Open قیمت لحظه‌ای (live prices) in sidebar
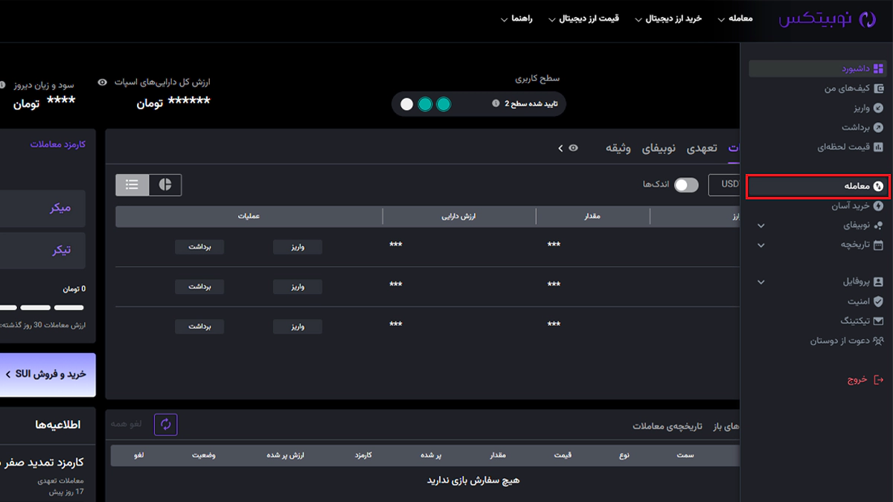This screenshot has width=893, height=502. point(851,147)
